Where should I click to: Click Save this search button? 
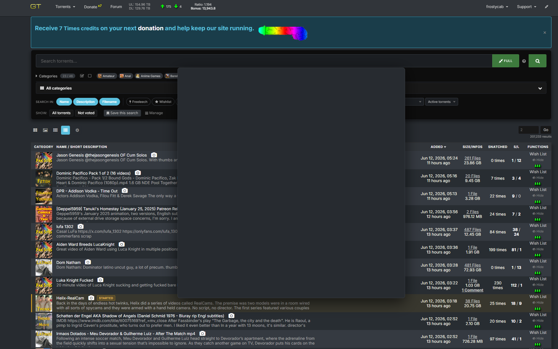tap(122, 113)
